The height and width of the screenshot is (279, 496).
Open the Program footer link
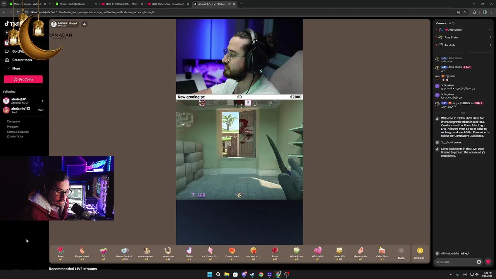12,127
